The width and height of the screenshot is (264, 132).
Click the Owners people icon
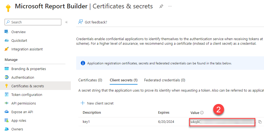pyautogui.click(x=6, y=129)
